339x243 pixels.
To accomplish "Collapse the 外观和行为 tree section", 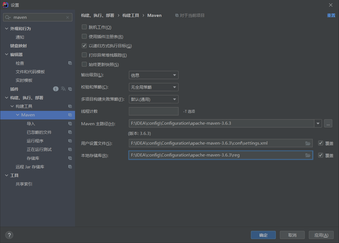I will click(7, 28).
